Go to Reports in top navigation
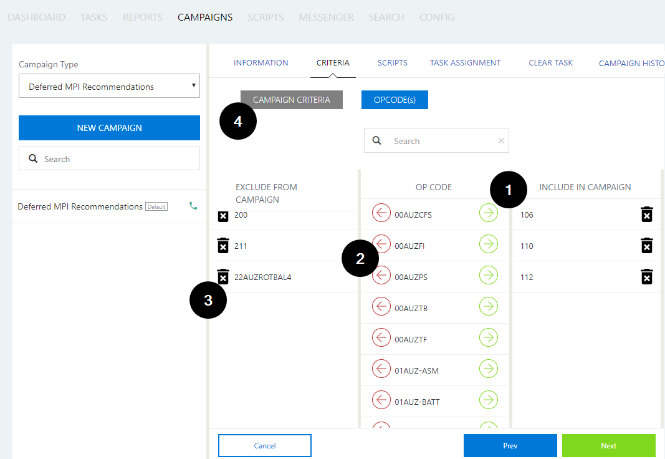This screenshot has height=459, width=665. 142,17
